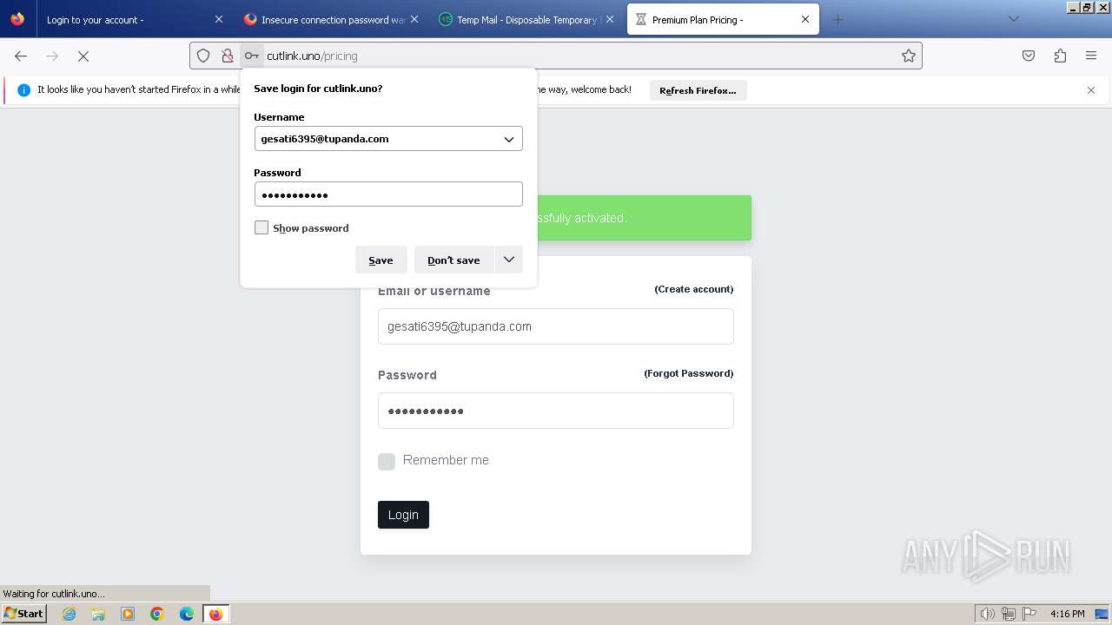Go back to previous page
1112x625 pixels.
(x=21, y=56)
